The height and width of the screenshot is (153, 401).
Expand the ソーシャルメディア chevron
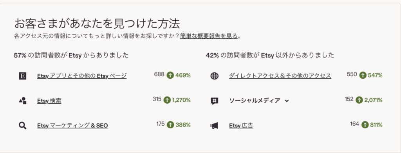click(287, 101)
